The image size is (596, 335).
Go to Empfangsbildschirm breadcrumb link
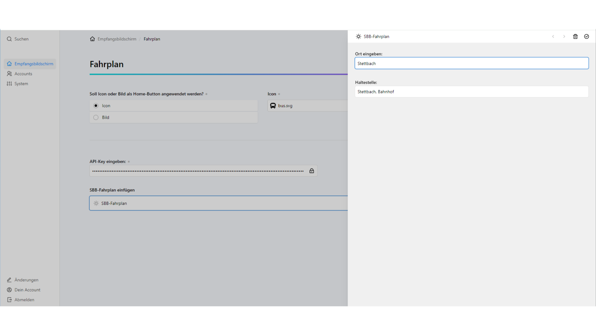click(117, 39)
